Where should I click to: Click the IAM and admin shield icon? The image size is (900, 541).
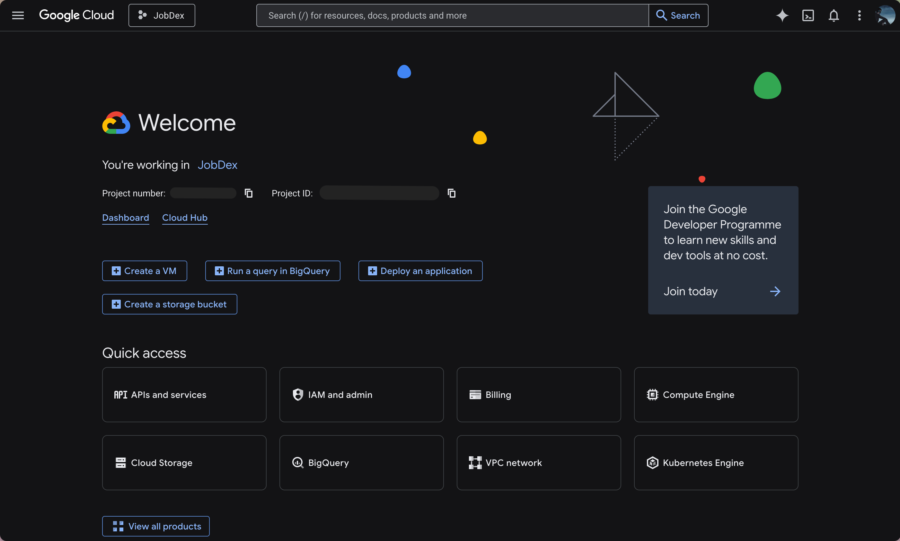[298, 394]
